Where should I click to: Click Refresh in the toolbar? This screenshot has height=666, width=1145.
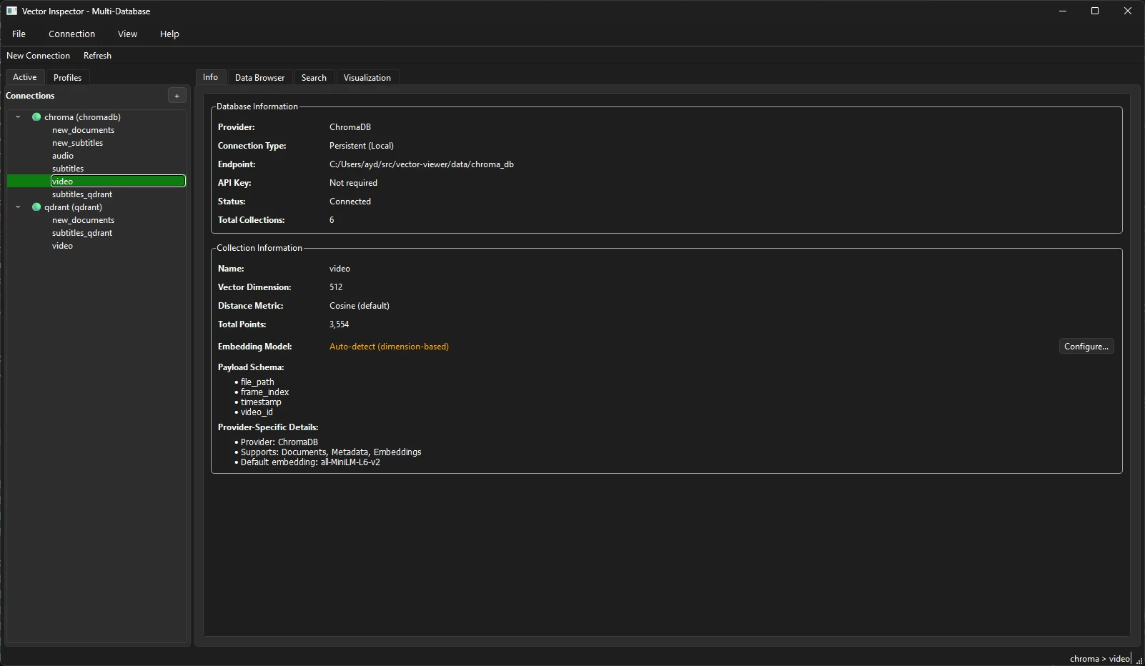(97, 56)
